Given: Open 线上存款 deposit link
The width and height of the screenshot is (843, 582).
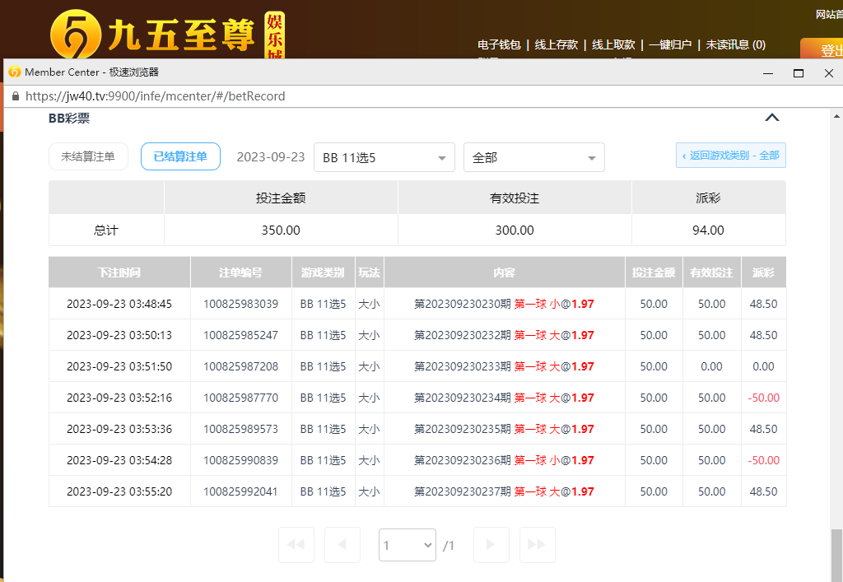Looking at the screenshot, I should tap(557, 45).
